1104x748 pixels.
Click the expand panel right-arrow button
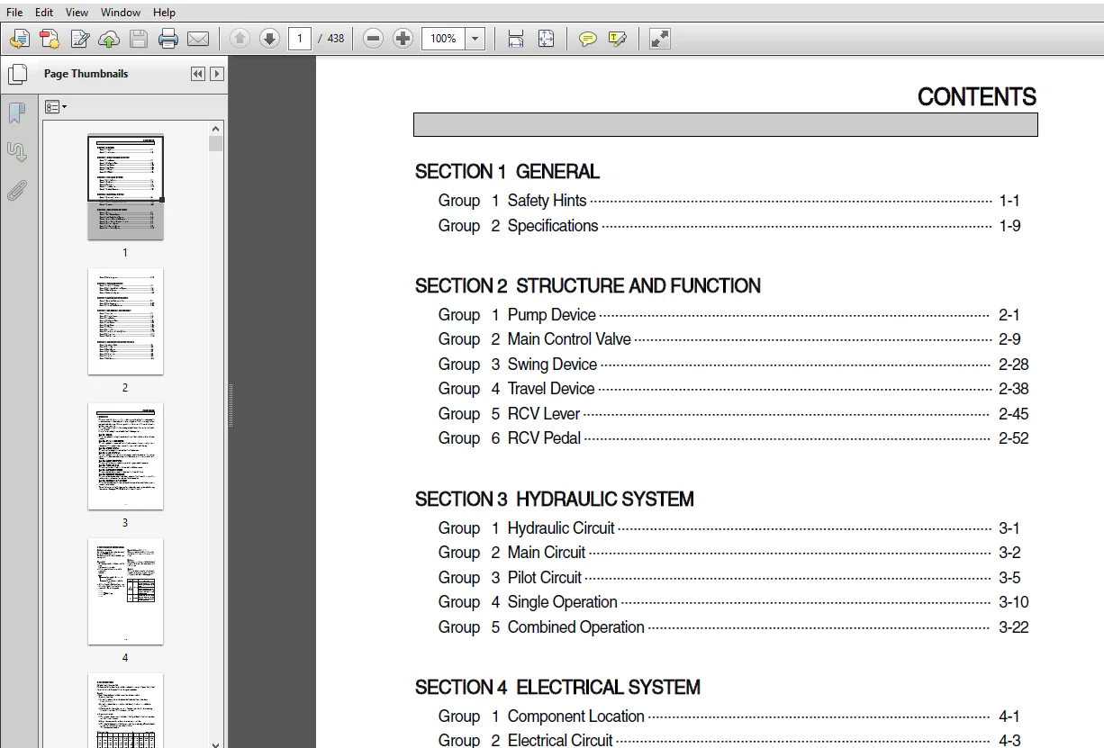(x=217, y=74)
